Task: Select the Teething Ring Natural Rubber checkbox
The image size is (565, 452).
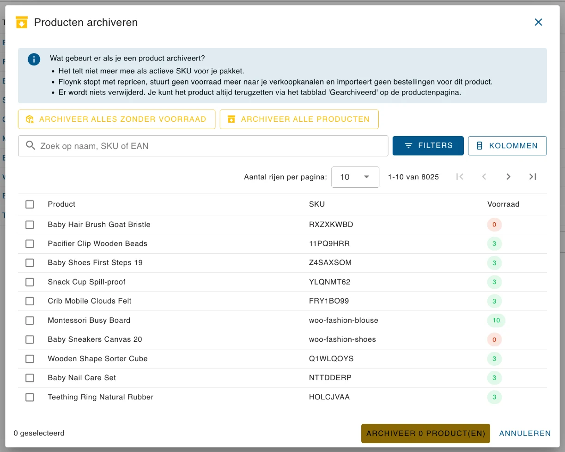Action: 30,397
